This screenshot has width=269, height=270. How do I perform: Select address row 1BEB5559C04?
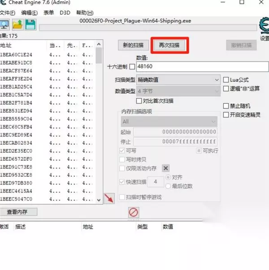tap(47, 119)
